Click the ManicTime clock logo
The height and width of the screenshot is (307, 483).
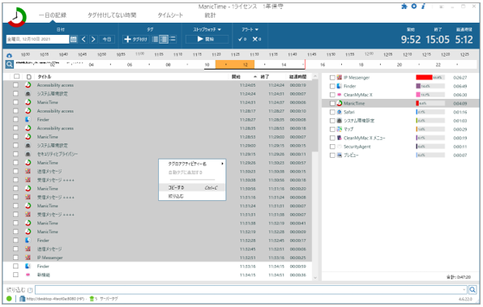coord(17,17)
